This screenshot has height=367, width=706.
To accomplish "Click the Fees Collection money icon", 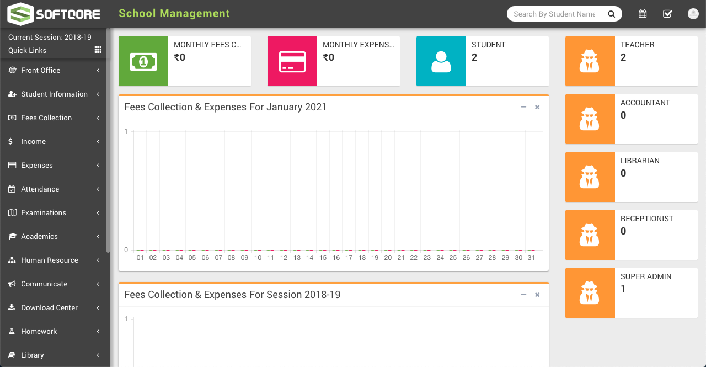I will click(x=12, y=118).
